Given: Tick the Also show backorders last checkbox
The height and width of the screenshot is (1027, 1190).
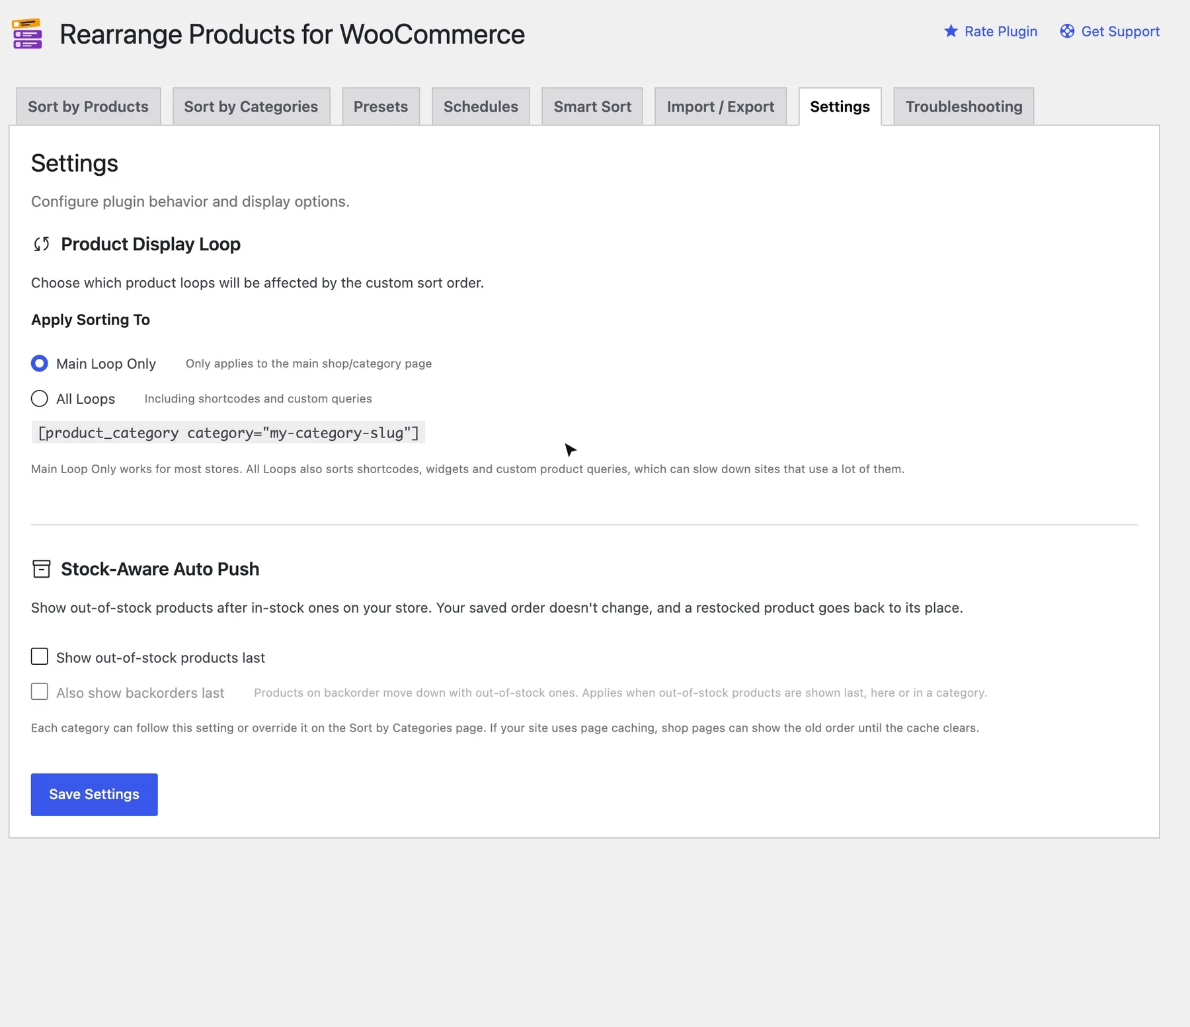Looking at the screenshot, I should tap(40, 691).
